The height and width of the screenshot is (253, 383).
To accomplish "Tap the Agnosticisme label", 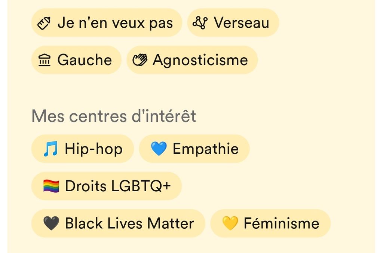I will [x=200, y=60].
